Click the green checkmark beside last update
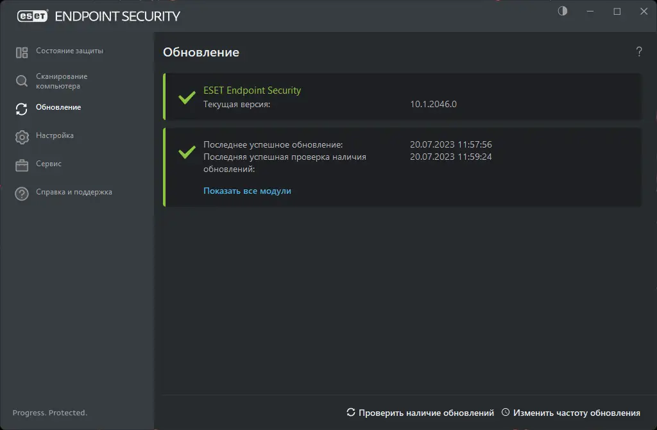The image size is (657, 430). 187,152
